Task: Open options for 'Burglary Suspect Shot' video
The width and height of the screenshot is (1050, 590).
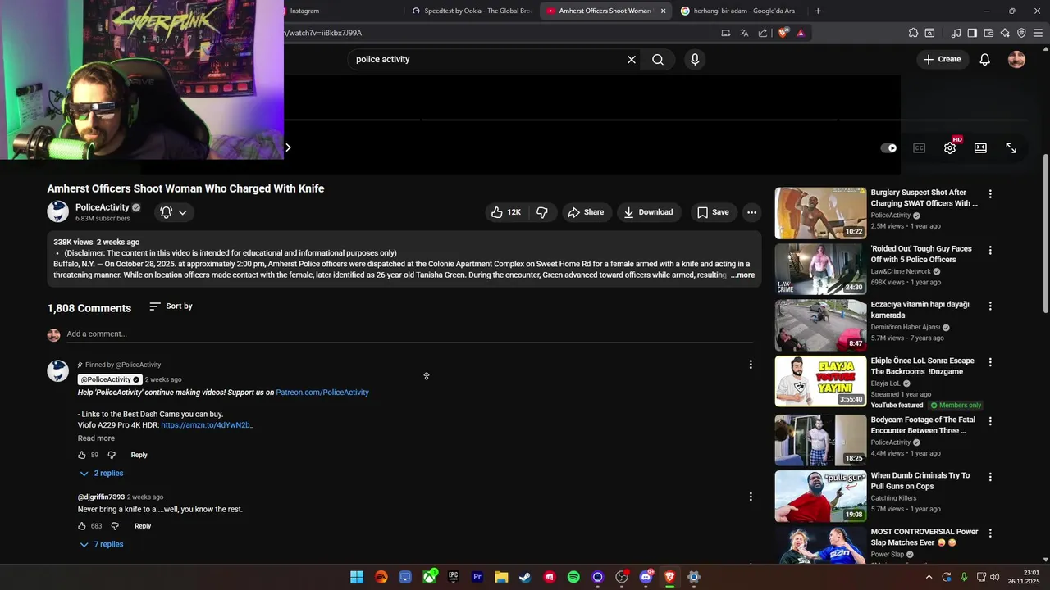Action: click(x=990, y=194)
